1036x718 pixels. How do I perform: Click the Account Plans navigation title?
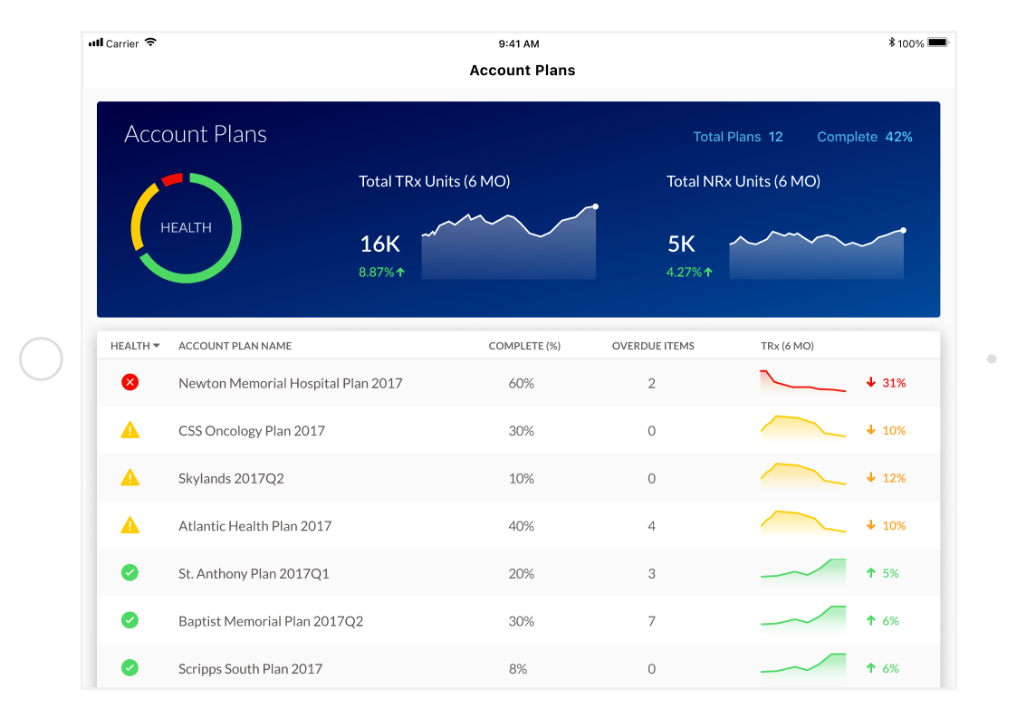(523, 70)
